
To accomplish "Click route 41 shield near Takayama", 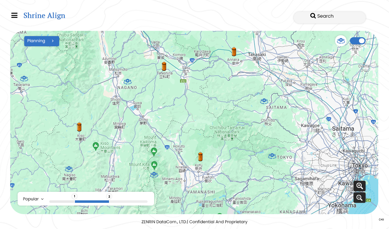I will tap(19, 65).
